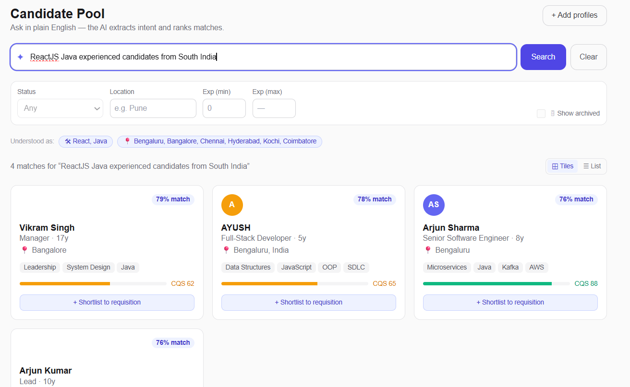Viewport: 630px width, 387px height.
Task: Switch to Tiles view
Action: click(562, 166)
